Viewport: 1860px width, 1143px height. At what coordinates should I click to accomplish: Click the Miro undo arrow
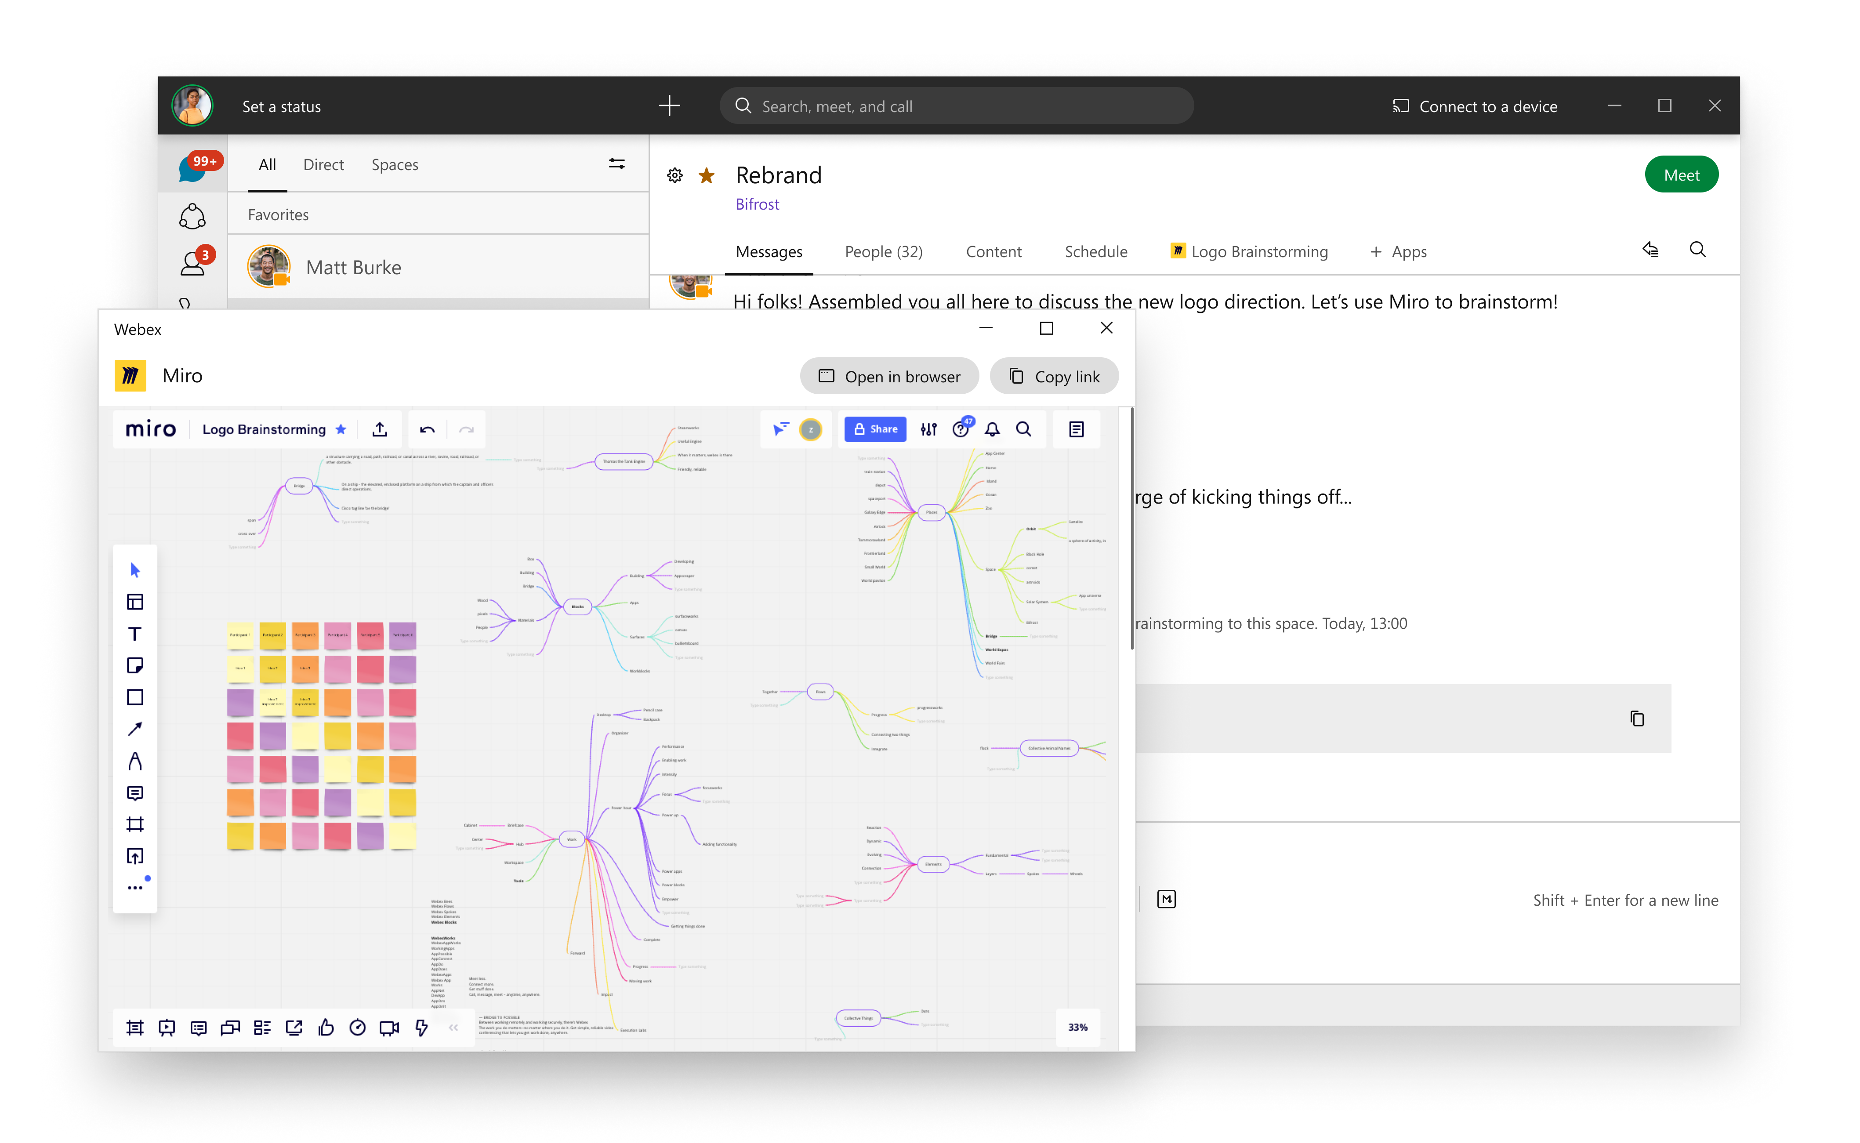tap(427, 429)
